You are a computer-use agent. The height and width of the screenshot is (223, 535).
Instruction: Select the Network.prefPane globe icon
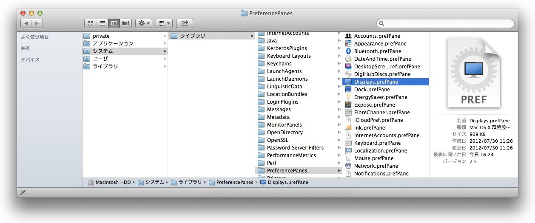(348, 166)
